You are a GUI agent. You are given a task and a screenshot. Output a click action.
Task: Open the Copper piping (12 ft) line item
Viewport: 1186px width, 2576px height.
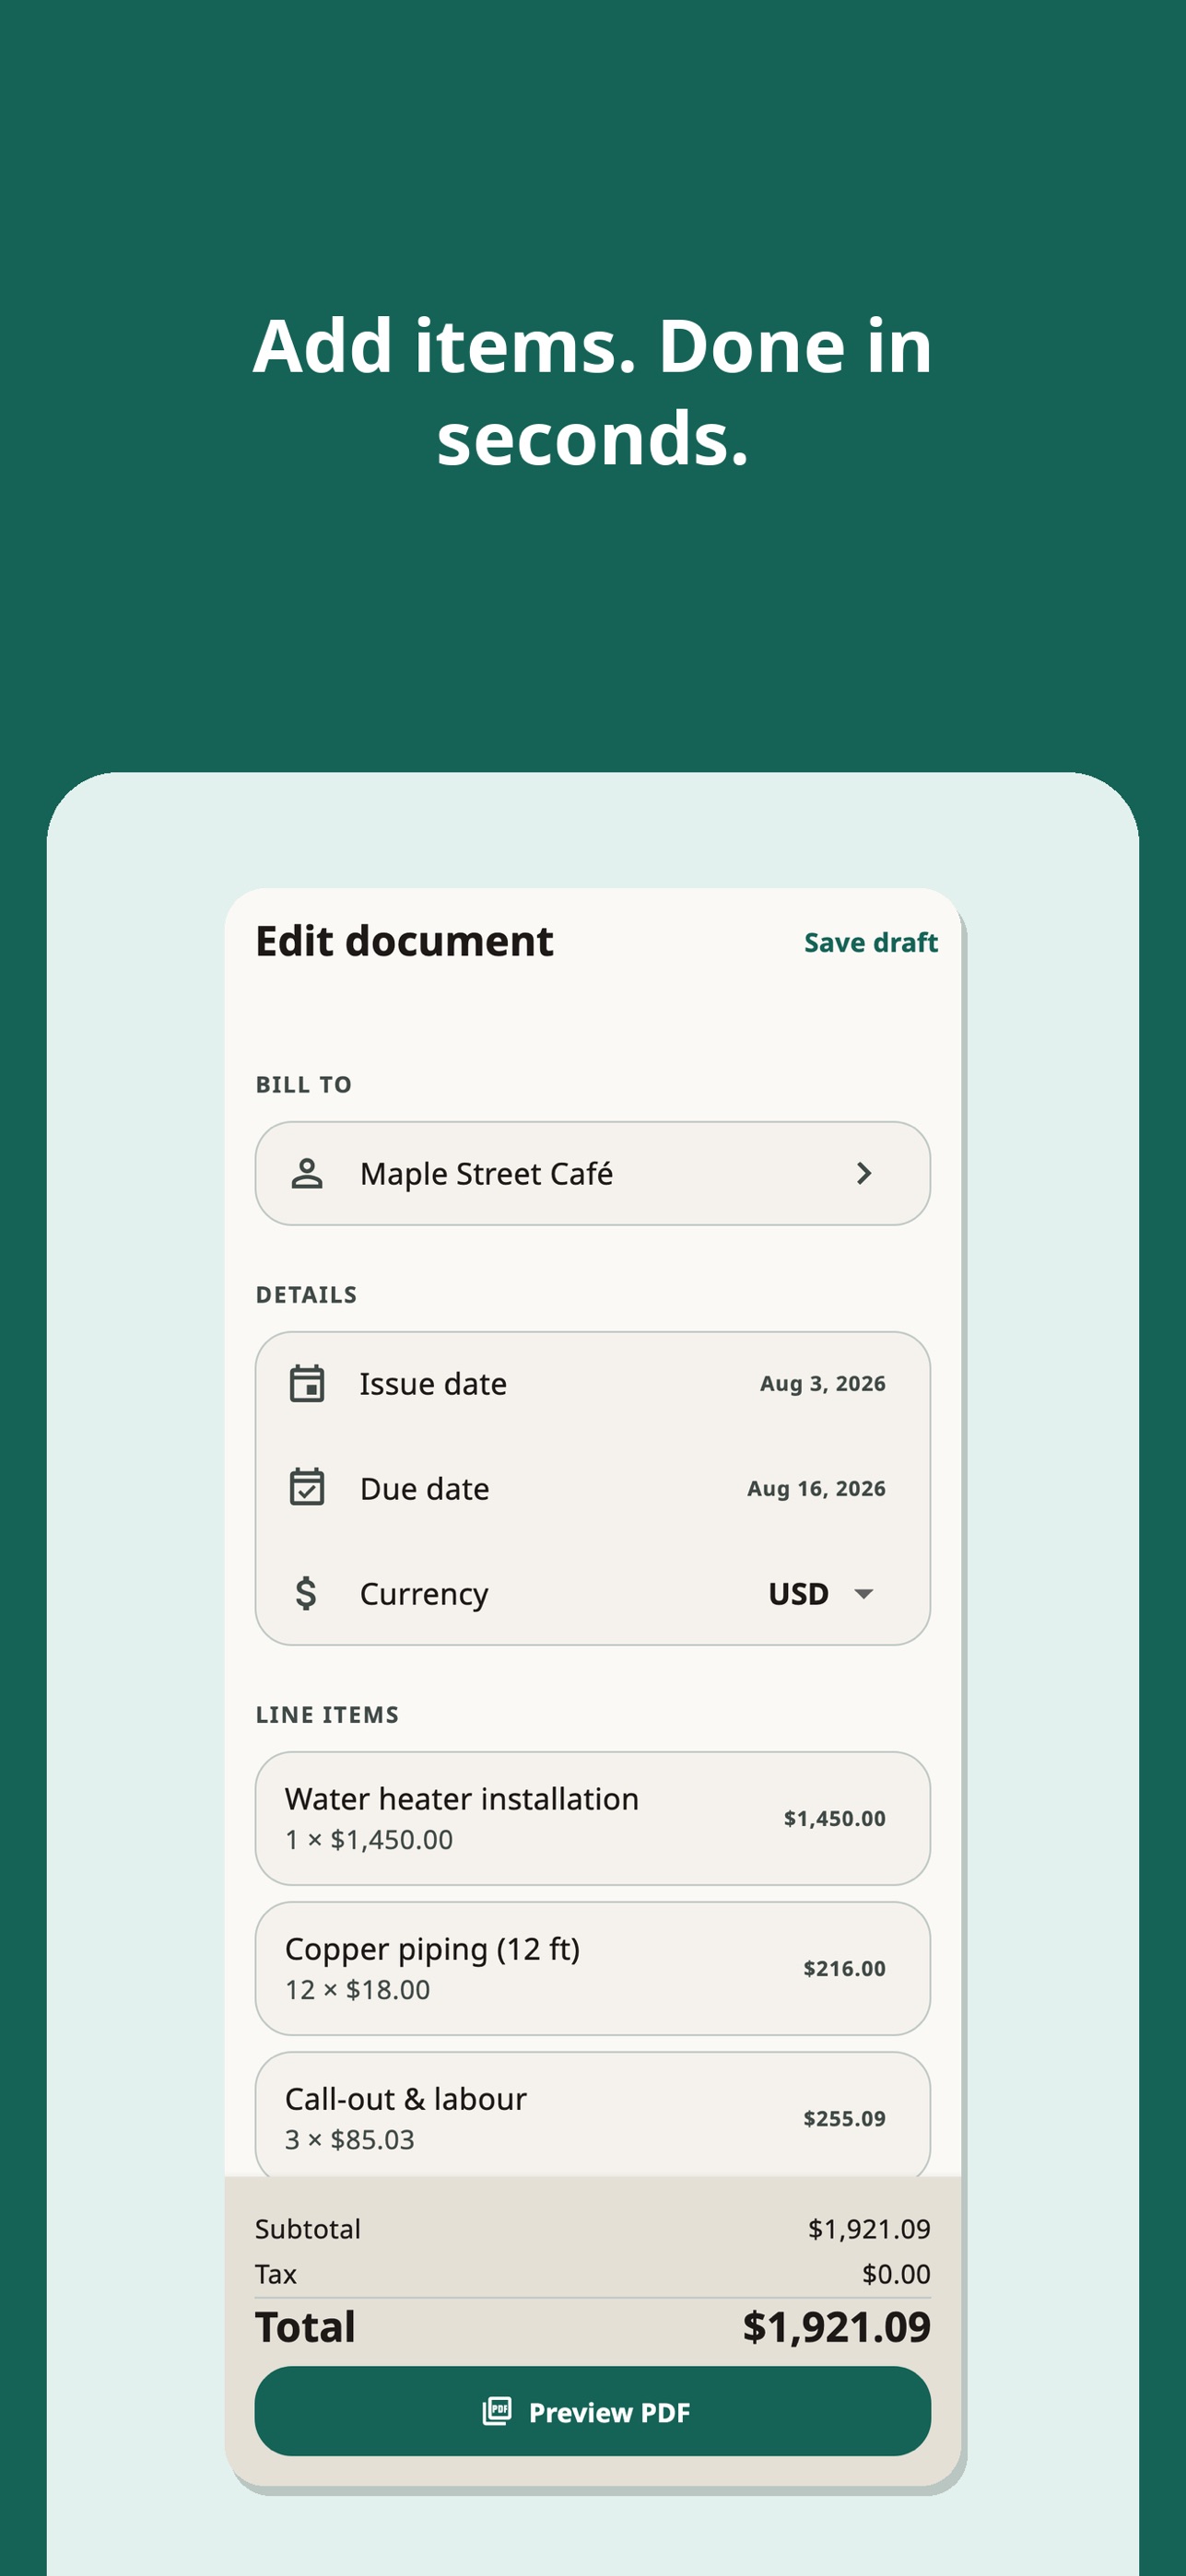point(593,1968)
